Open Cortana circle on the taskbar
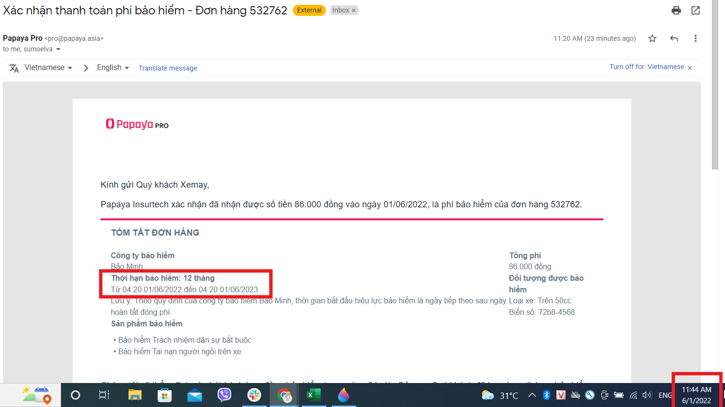725x407 pixels. pos(75,395)
